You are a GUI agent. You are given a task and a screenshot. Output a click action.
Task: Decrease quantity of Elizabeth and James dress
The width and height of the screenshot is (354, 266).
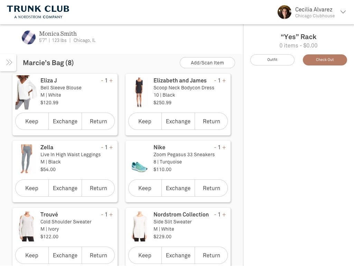(215, 80)
